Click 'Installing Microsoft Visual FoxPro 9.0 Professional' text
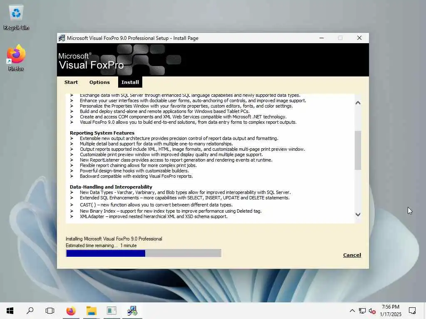 click(114, 239)
